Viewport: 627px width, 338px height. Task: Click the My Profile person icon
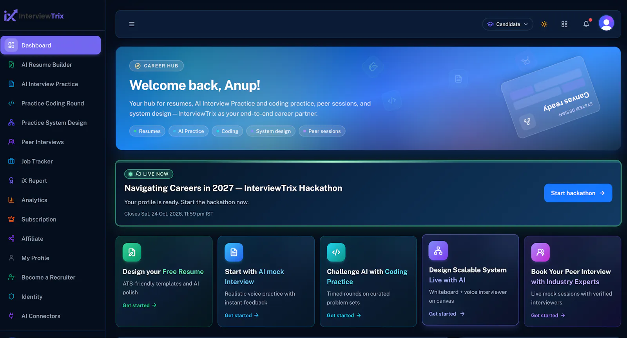click(11, 258)
